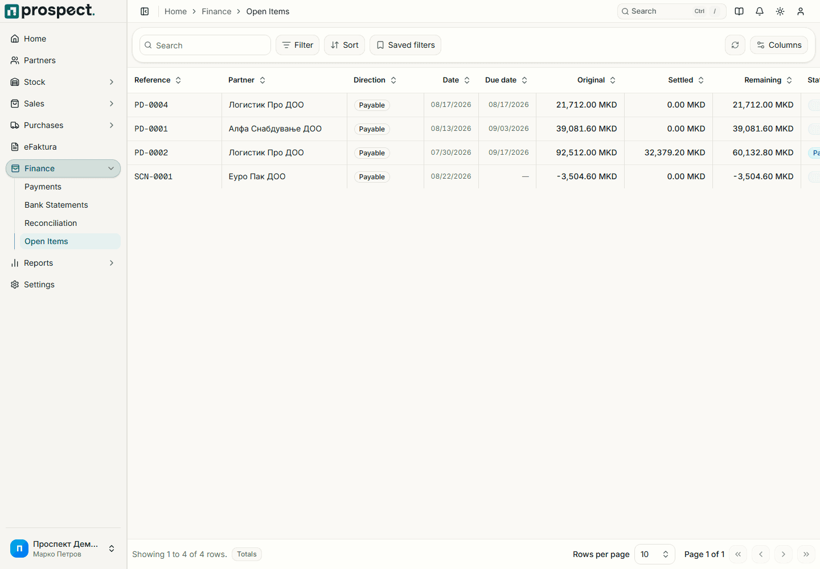Go to the previous page

(761, 554)
